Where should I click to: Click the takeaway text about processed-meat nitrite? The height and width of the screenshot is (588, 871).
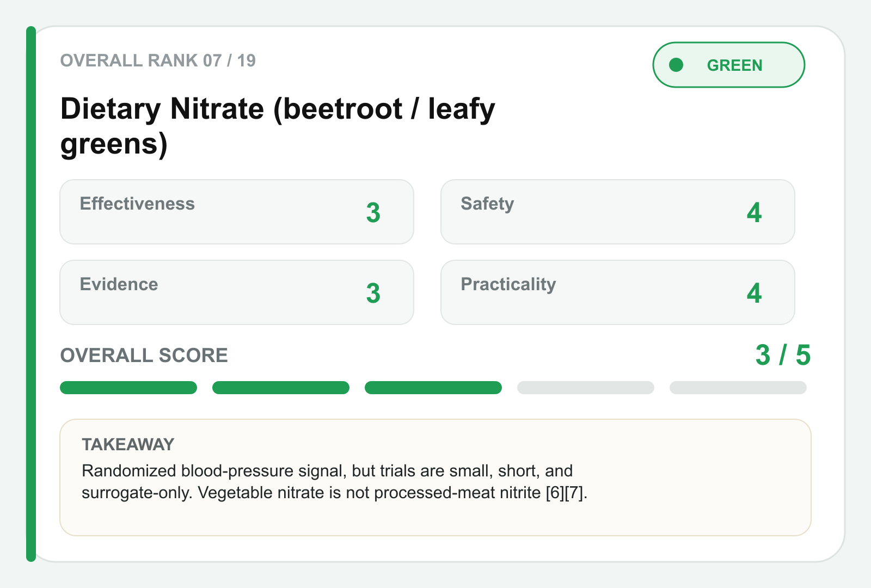334,482
